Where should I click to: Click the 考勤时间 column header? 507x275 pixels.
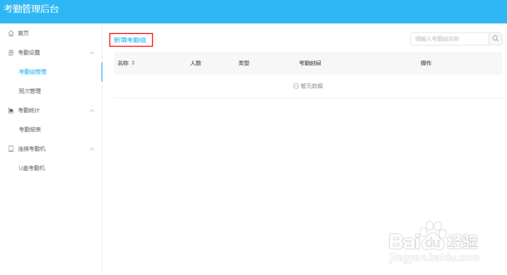310,63
